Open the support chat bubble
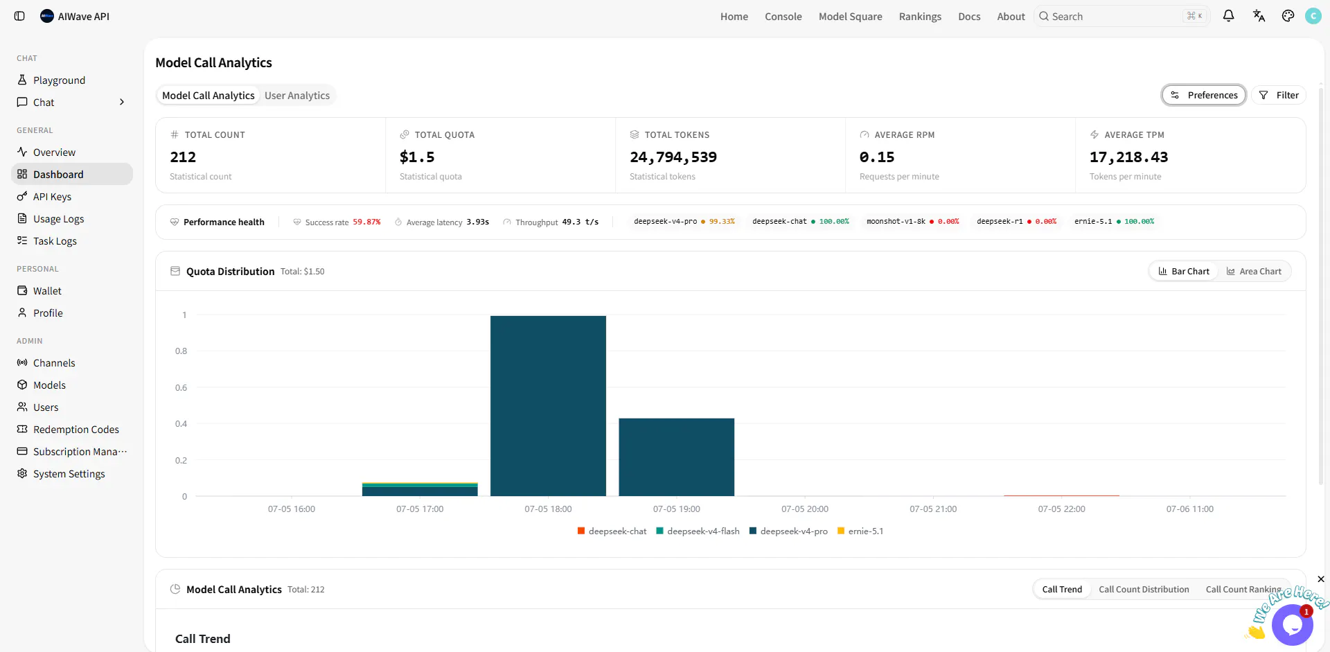 (x=1292, y=625)
